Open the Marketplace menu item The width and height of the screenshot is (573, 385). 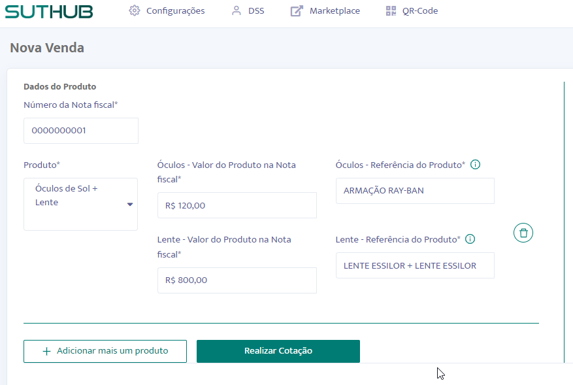335,10
